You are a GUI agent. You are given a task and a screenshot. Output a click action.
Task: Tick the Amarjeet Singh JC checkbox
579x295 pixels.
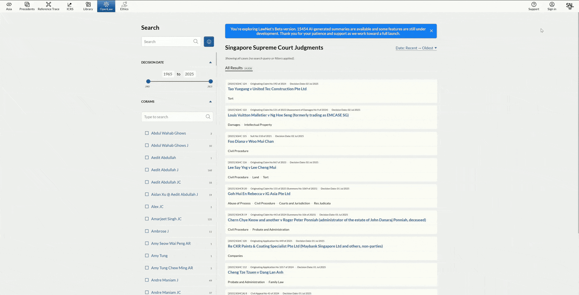[147, 219]
